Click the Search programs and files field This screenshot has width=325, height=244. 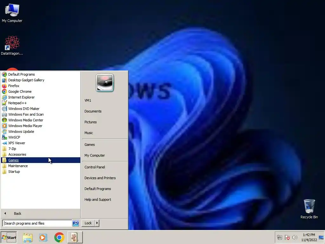coord(37,223)
